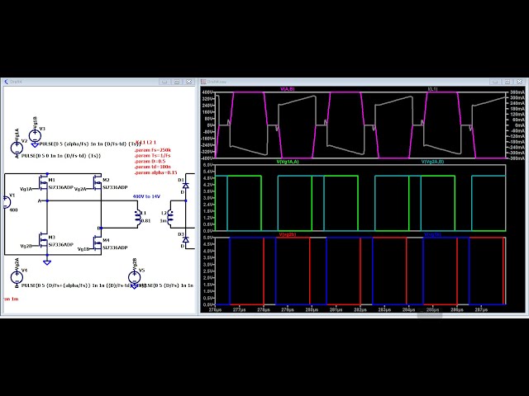Image resolution: width=529 pixels, height=396 pixels.
Task: Click the V4 PULSE(0 5 {D/Fs+{alpha/Fs}}...) value
Action: [83, 285]
